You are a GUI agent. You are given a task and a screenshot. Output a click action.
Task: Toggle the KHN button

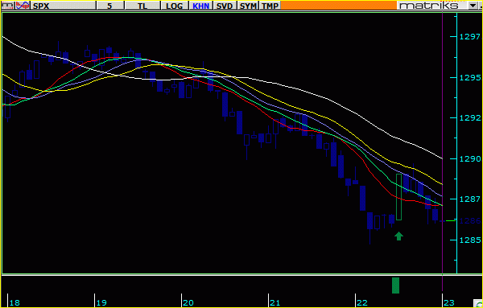(200, 6)
